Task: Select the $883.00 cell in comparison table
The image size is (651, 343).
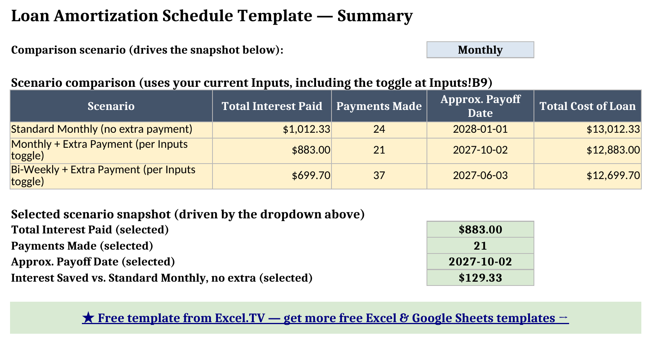Action: coord(272,151)
